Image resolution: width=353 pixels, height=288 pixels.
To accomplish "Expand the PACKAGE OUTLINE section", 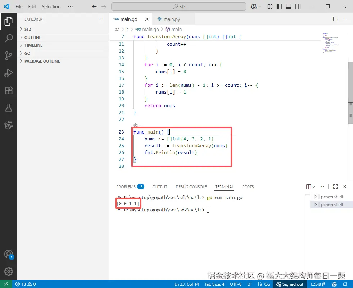I will pos(63,61).
